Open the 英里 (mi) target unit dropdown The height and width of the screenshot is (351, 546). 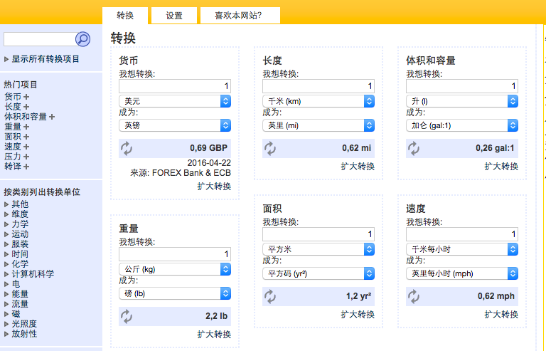tap(318, 125)
